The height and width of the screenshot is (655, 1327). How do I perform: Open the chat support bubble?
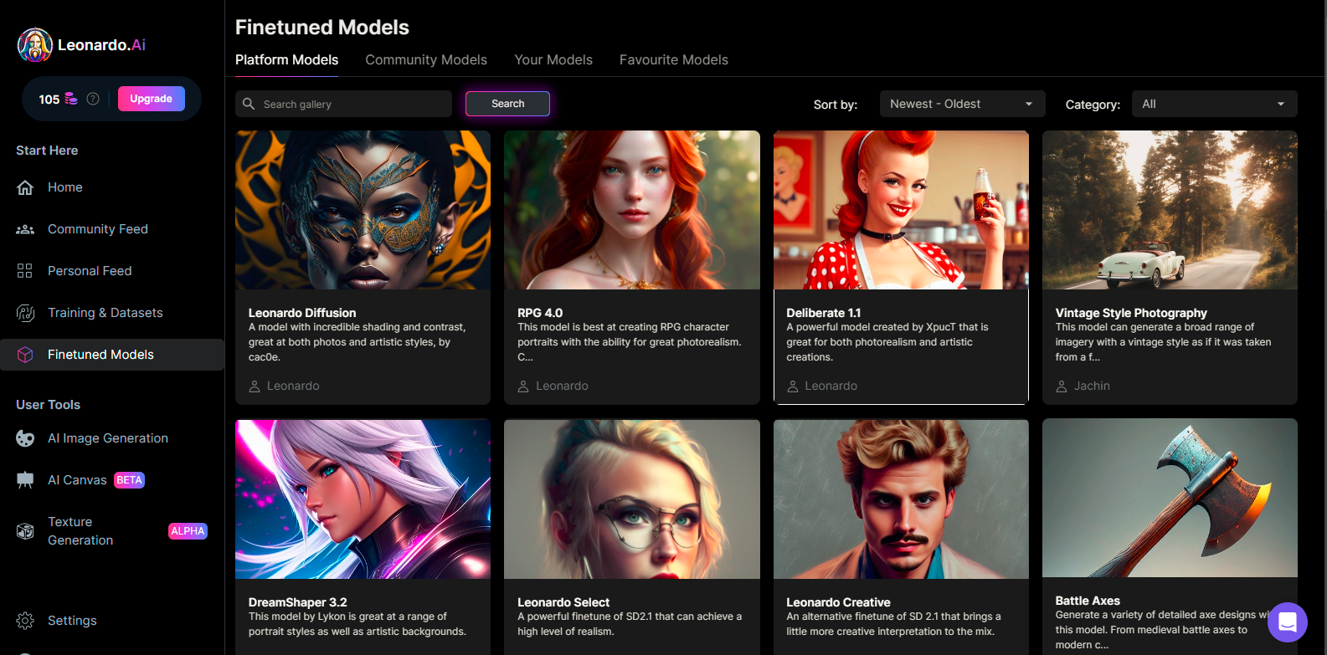(x=1287, y=622)
